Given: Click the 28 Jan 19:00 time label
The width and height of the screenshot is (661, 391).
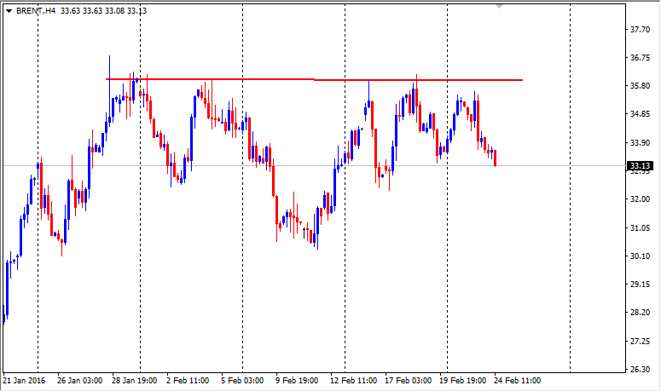Looking at the screenshot, I should (135, 381).
